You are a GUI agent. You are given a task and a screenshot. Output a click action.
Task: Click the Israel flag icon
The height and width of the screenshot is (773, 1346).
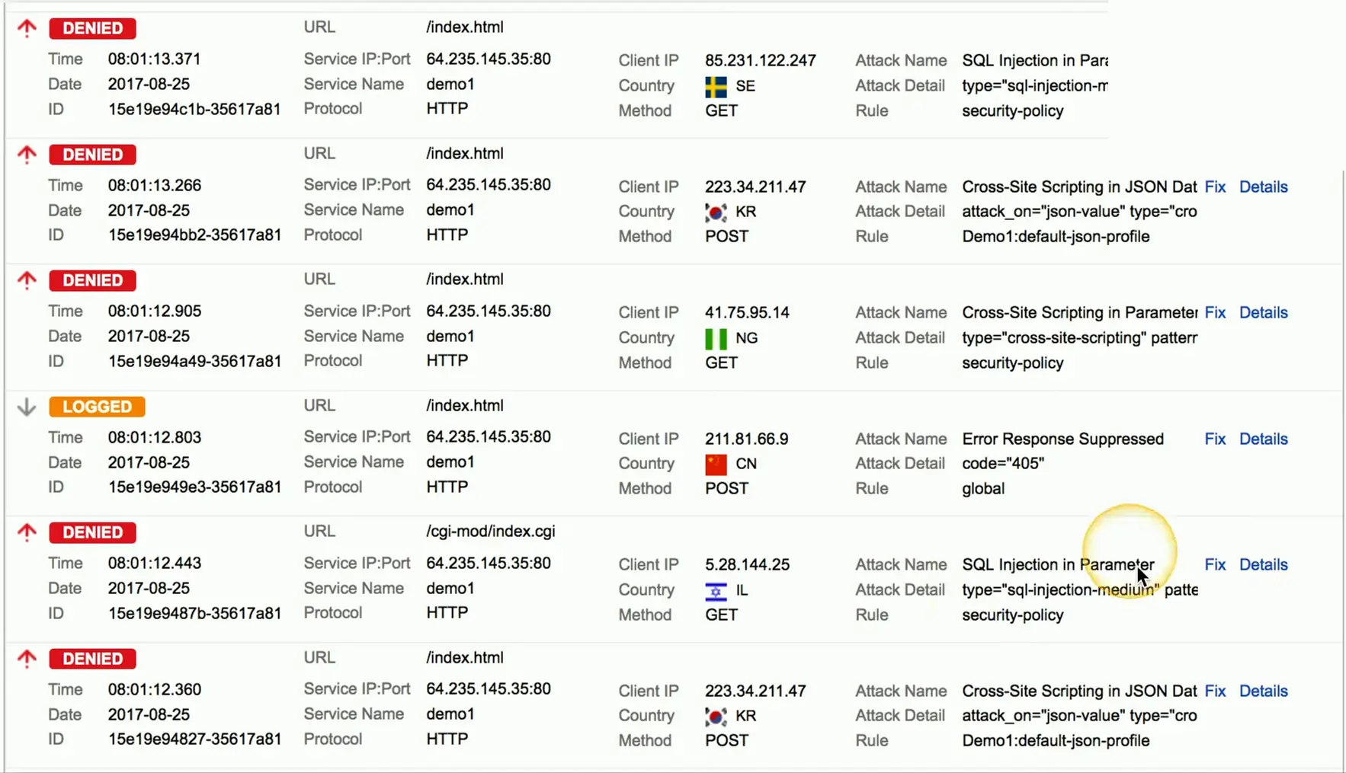[x=716, y=590]
